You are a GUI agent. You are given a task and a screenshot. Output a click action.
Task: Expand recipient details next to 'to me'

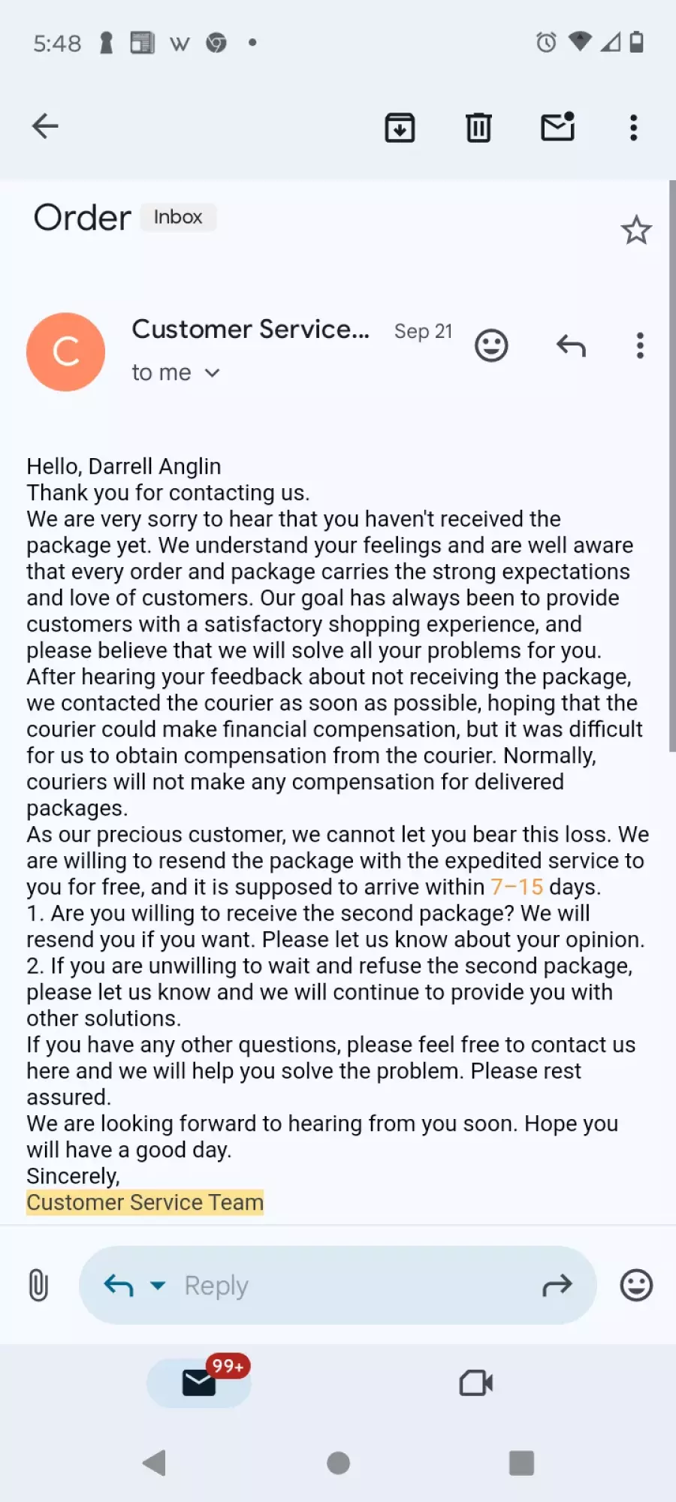point(213,372)
